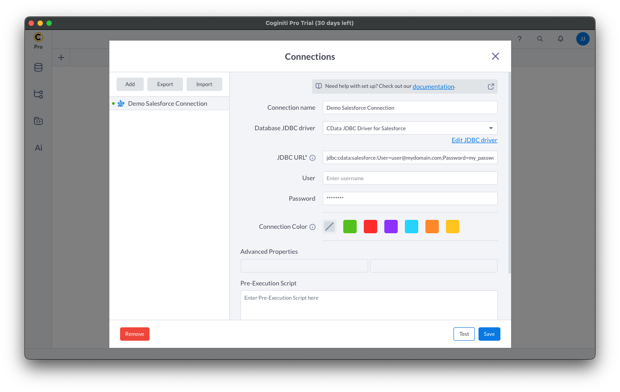Viewport: 620px width, 392px height.
Task: Expand the Database JDBC driver dropdown
Action: click(491, 128)
